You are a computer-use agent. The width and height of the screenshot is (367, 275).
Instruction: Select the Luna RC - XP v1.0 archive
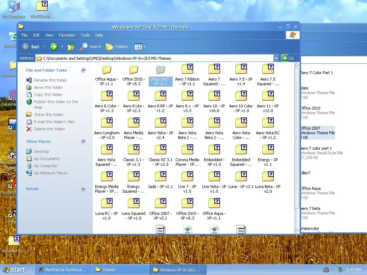107,209
